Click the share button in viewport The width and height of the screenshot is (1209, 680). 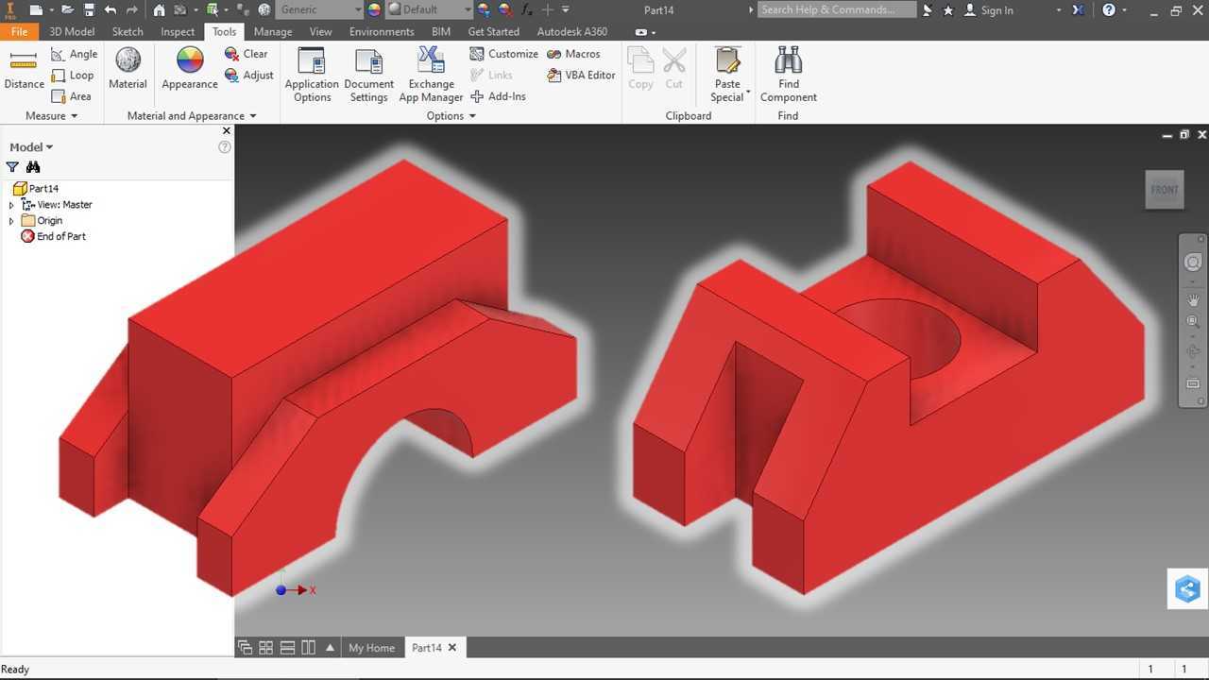[x=1187, y=589]
